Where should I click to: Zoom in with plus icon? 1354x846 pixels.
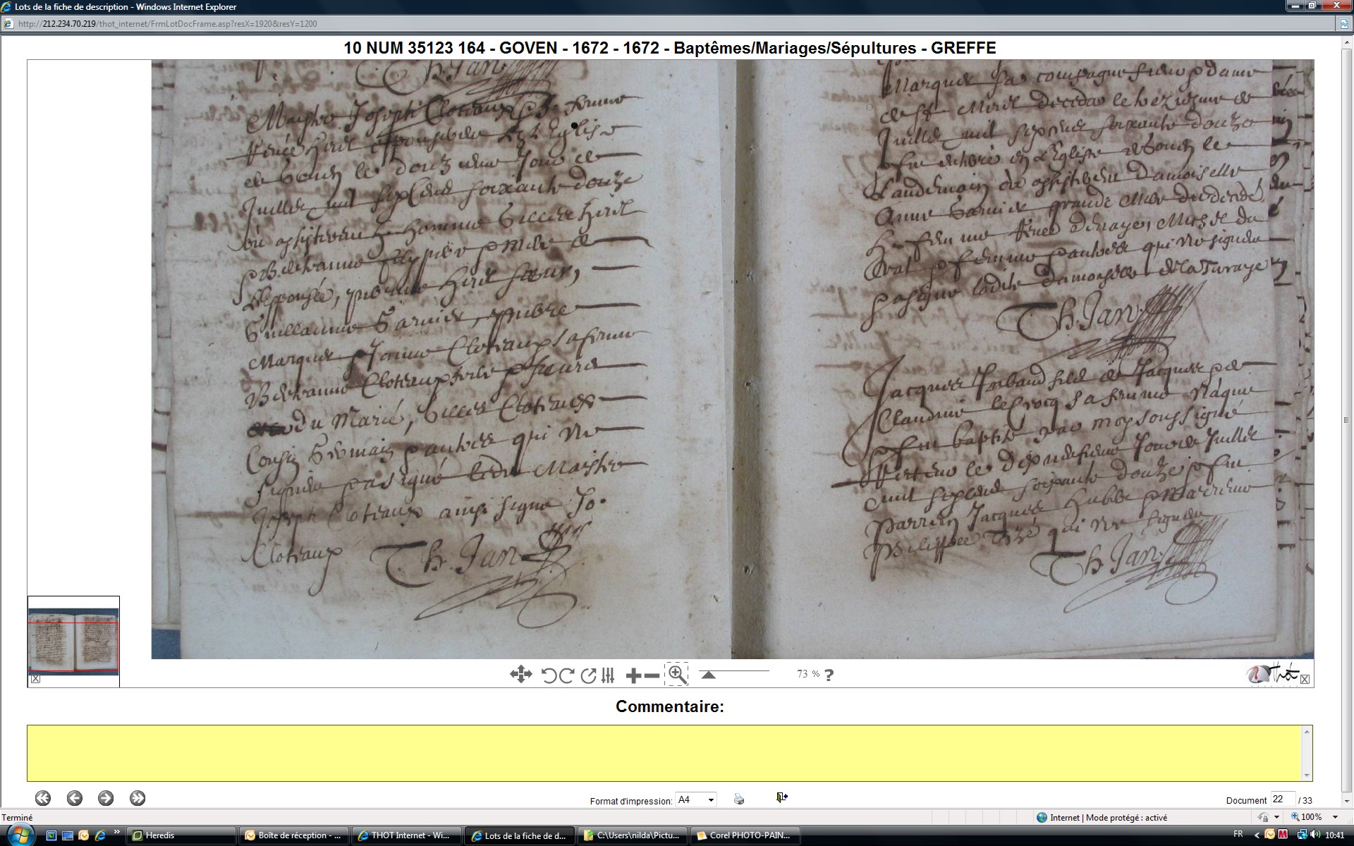633,675
